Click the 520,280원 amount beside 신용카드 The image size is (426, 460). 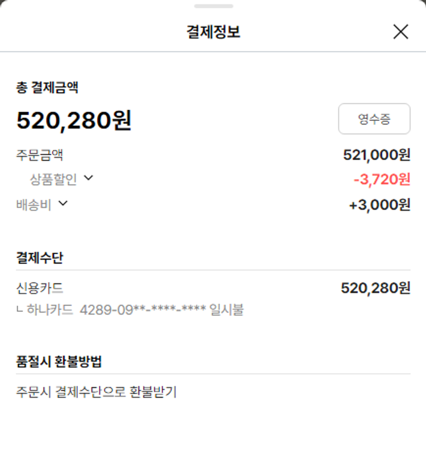coord(375,288)
